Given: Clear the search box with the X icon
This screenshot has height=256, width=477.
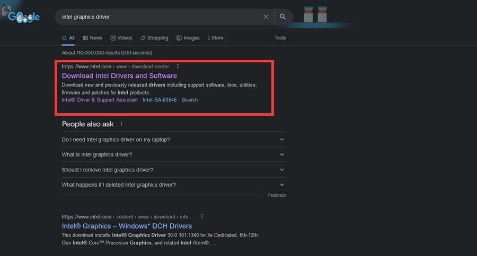Looking at the screenshot, I should pyautogui.click(x=266, y=17).
